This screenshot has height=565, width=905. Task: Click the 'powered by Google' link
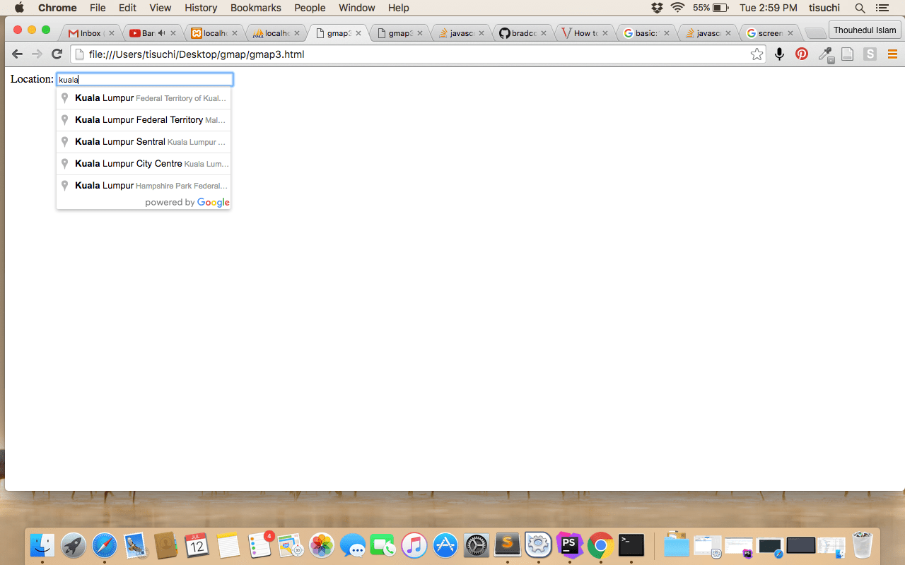click(187, 203)
